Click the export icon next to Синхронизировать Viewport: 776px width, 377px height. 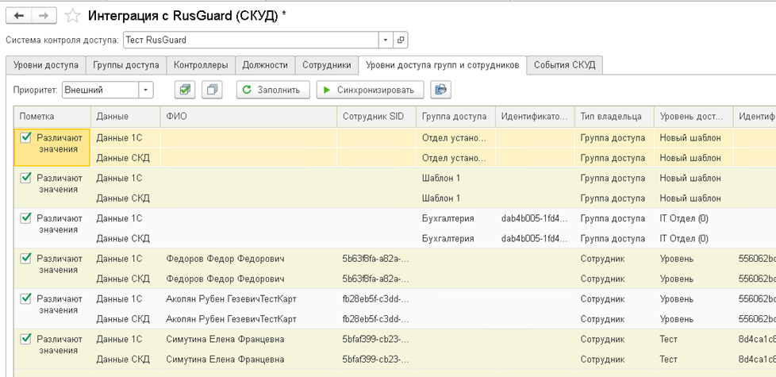click(x=440, y=90)
